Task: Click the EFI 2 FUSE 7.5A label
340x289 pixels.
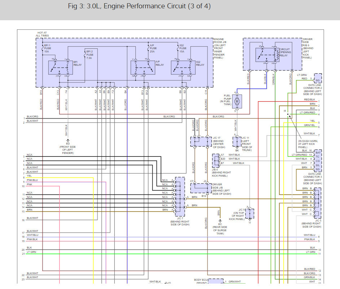Action: point(90,55)
